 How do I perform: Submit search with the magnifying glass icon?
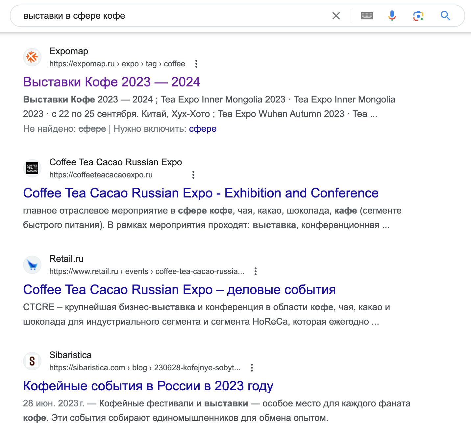point(445,15)
